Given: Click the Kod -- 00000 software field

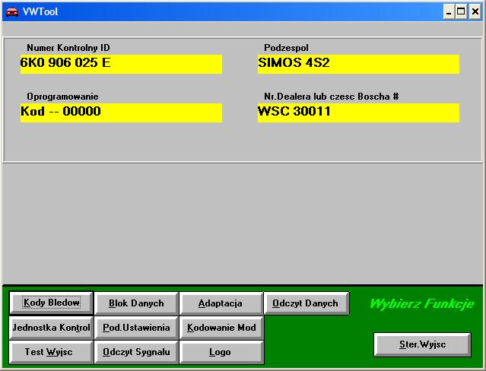Looking at the screenshot, I should click(121, 113).
